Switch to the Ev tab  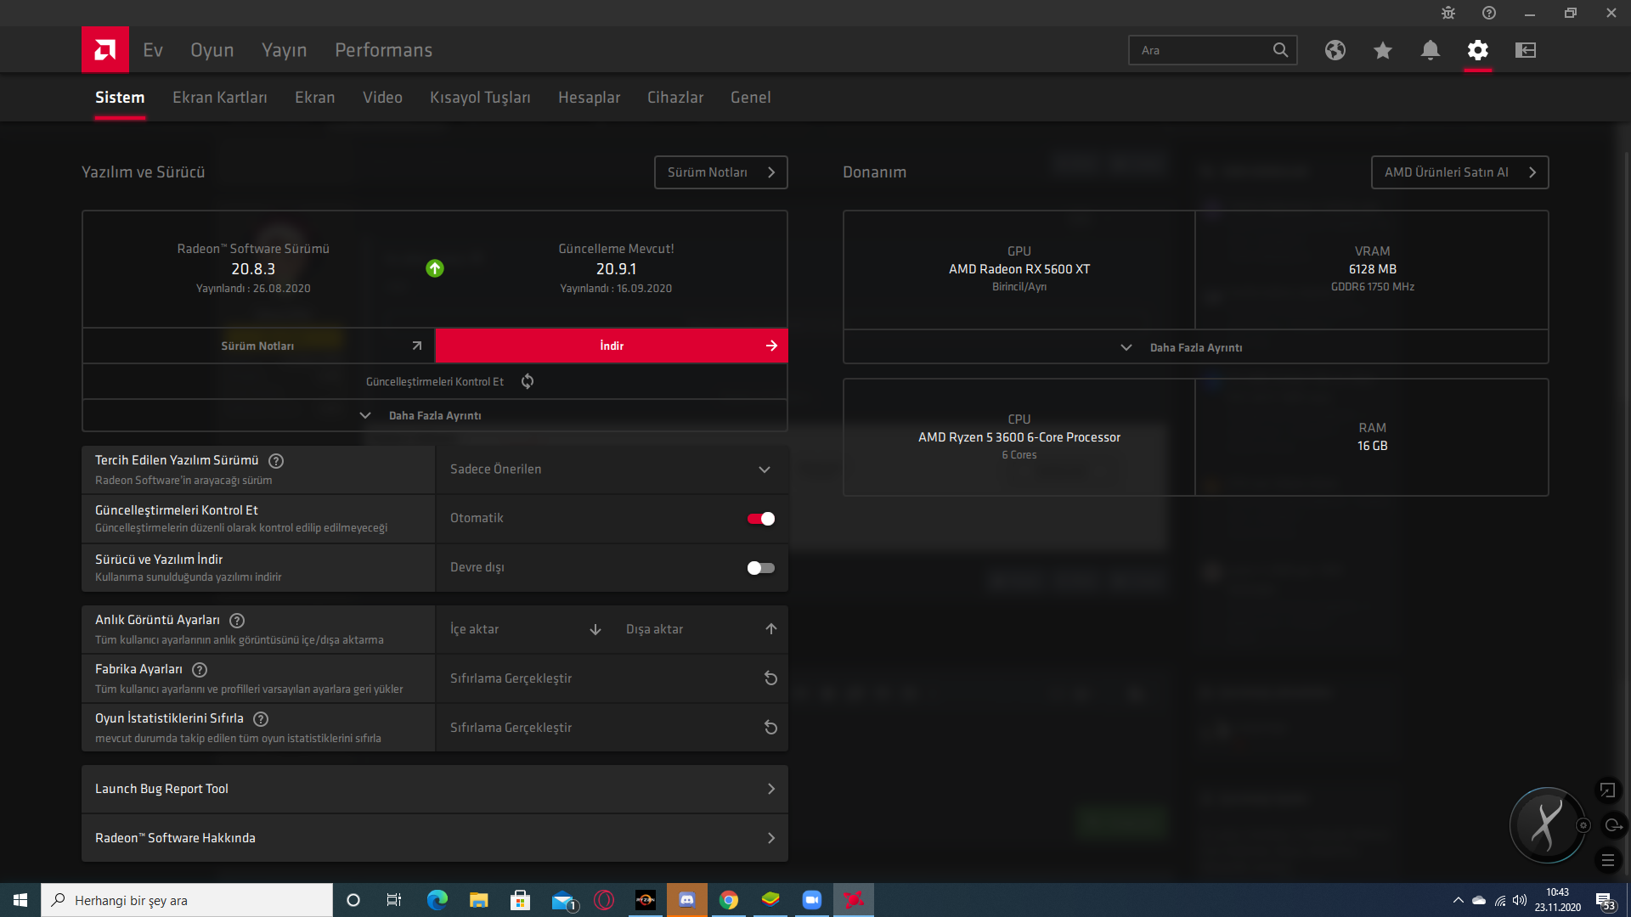click(x=153, y=50)
